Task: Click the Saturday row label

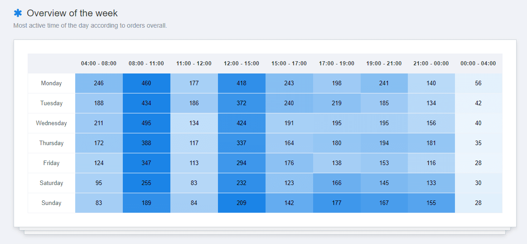Action: tap(51, 183)
